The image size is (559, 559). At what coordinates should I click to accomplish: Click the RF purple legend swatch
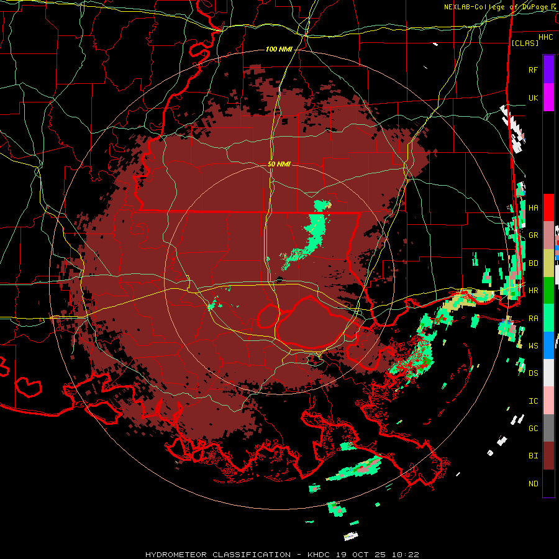548,70
